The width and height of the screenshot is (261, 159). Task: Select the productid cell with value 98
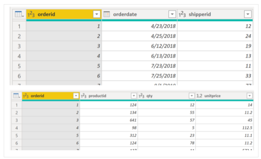109,128
